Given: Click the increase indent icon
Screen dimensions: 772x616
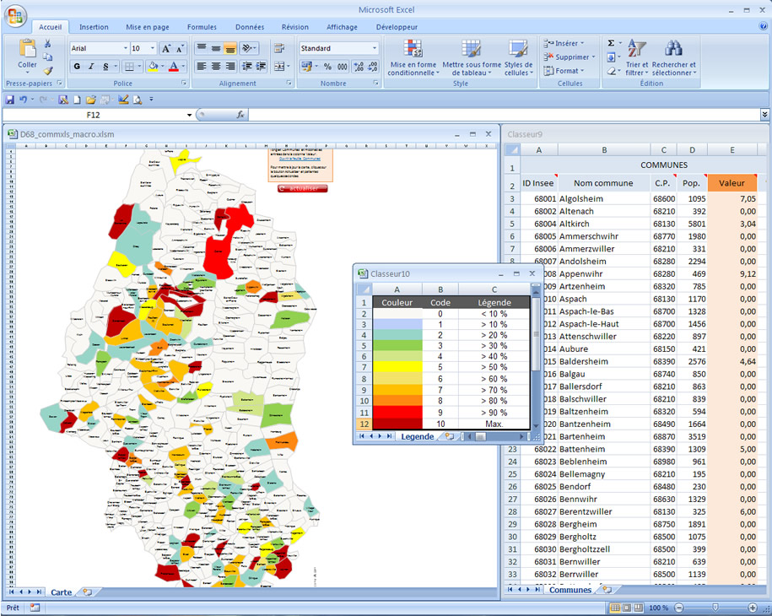Looking at the screenshot, I should (x=261, y=66).
